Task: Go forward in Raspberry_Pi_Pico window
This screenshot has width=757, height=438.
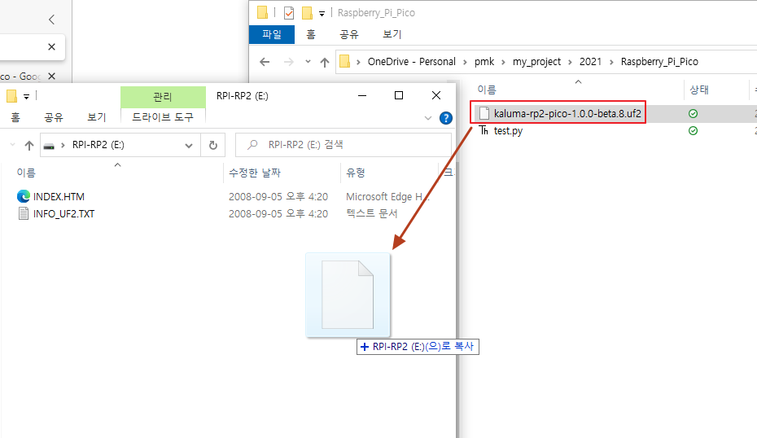Action: click(289, 62)
